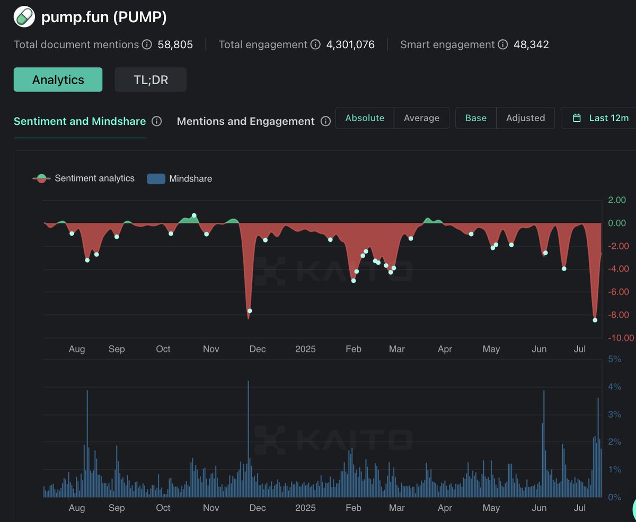Click the smart engagement value 48,342
Screen dimensions: 636x522
(531, 44)
